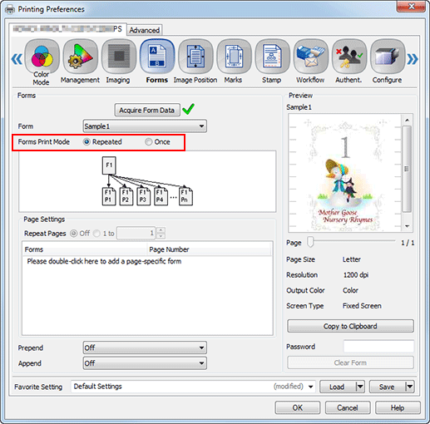Switch to the Advanced tab
The height and width of the screenshot is (424, 430).
click(145, 30)
